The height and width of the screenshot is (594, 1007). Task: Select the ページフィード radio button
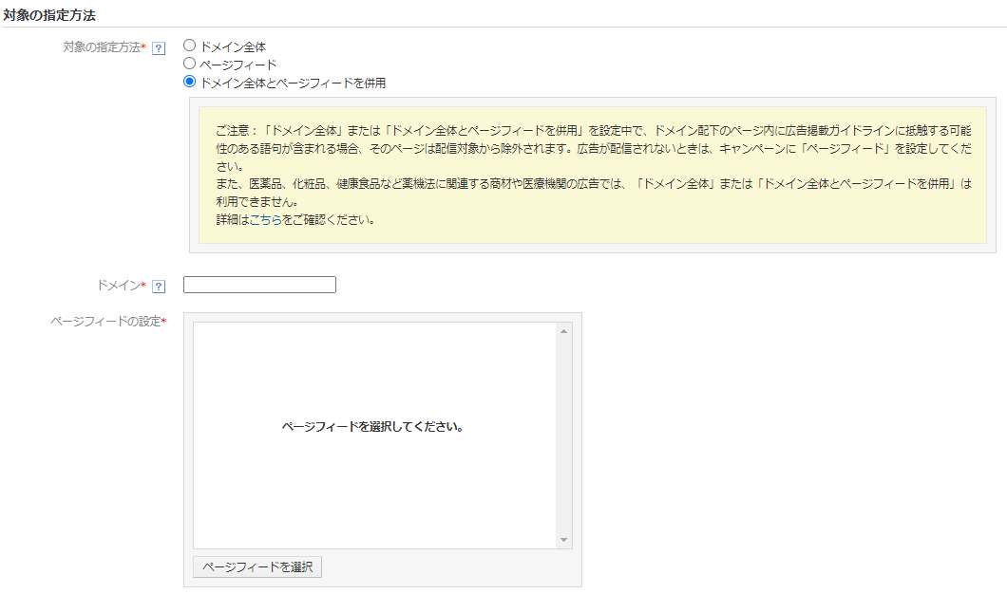[189, 64]
